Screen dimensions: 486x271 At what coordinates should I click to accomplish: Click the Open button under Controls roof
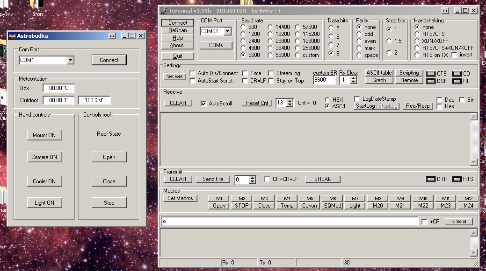click(109, 157)
